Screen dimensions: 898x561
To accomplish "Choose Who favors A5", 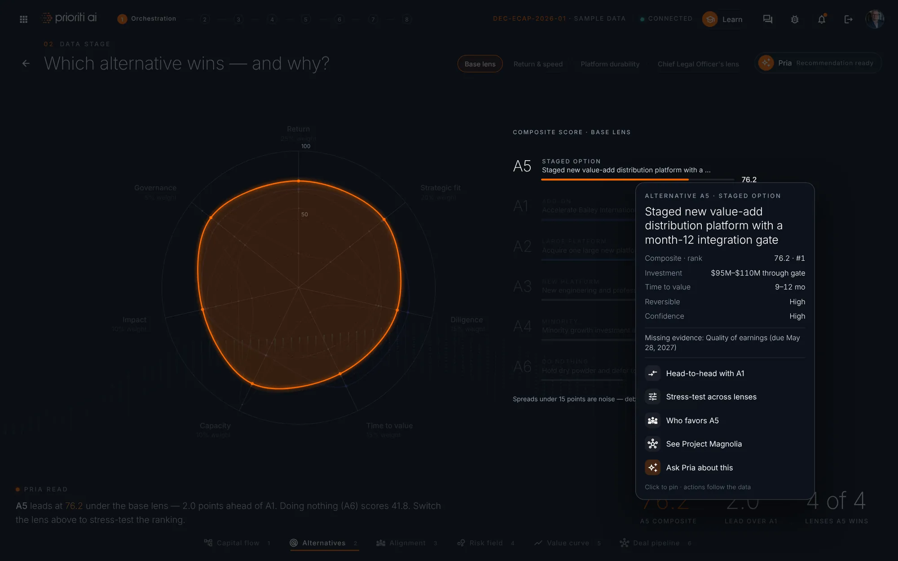I will (x=725, y=421).
